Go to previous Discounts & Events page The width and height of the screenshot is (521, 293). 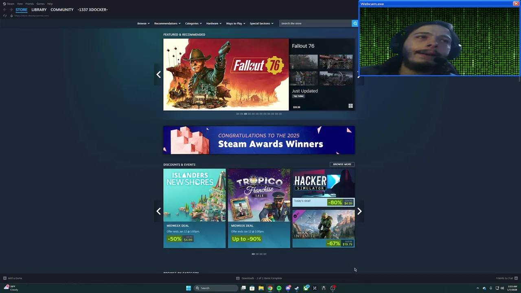click(158, 211)
